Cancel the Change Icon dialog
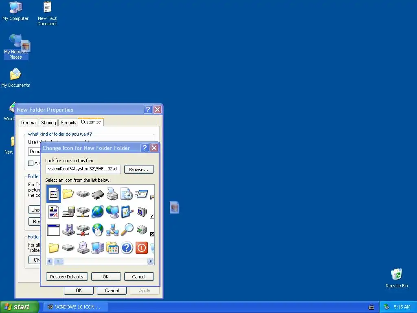This screenshot has width=417, height=313. coord(139,277)
